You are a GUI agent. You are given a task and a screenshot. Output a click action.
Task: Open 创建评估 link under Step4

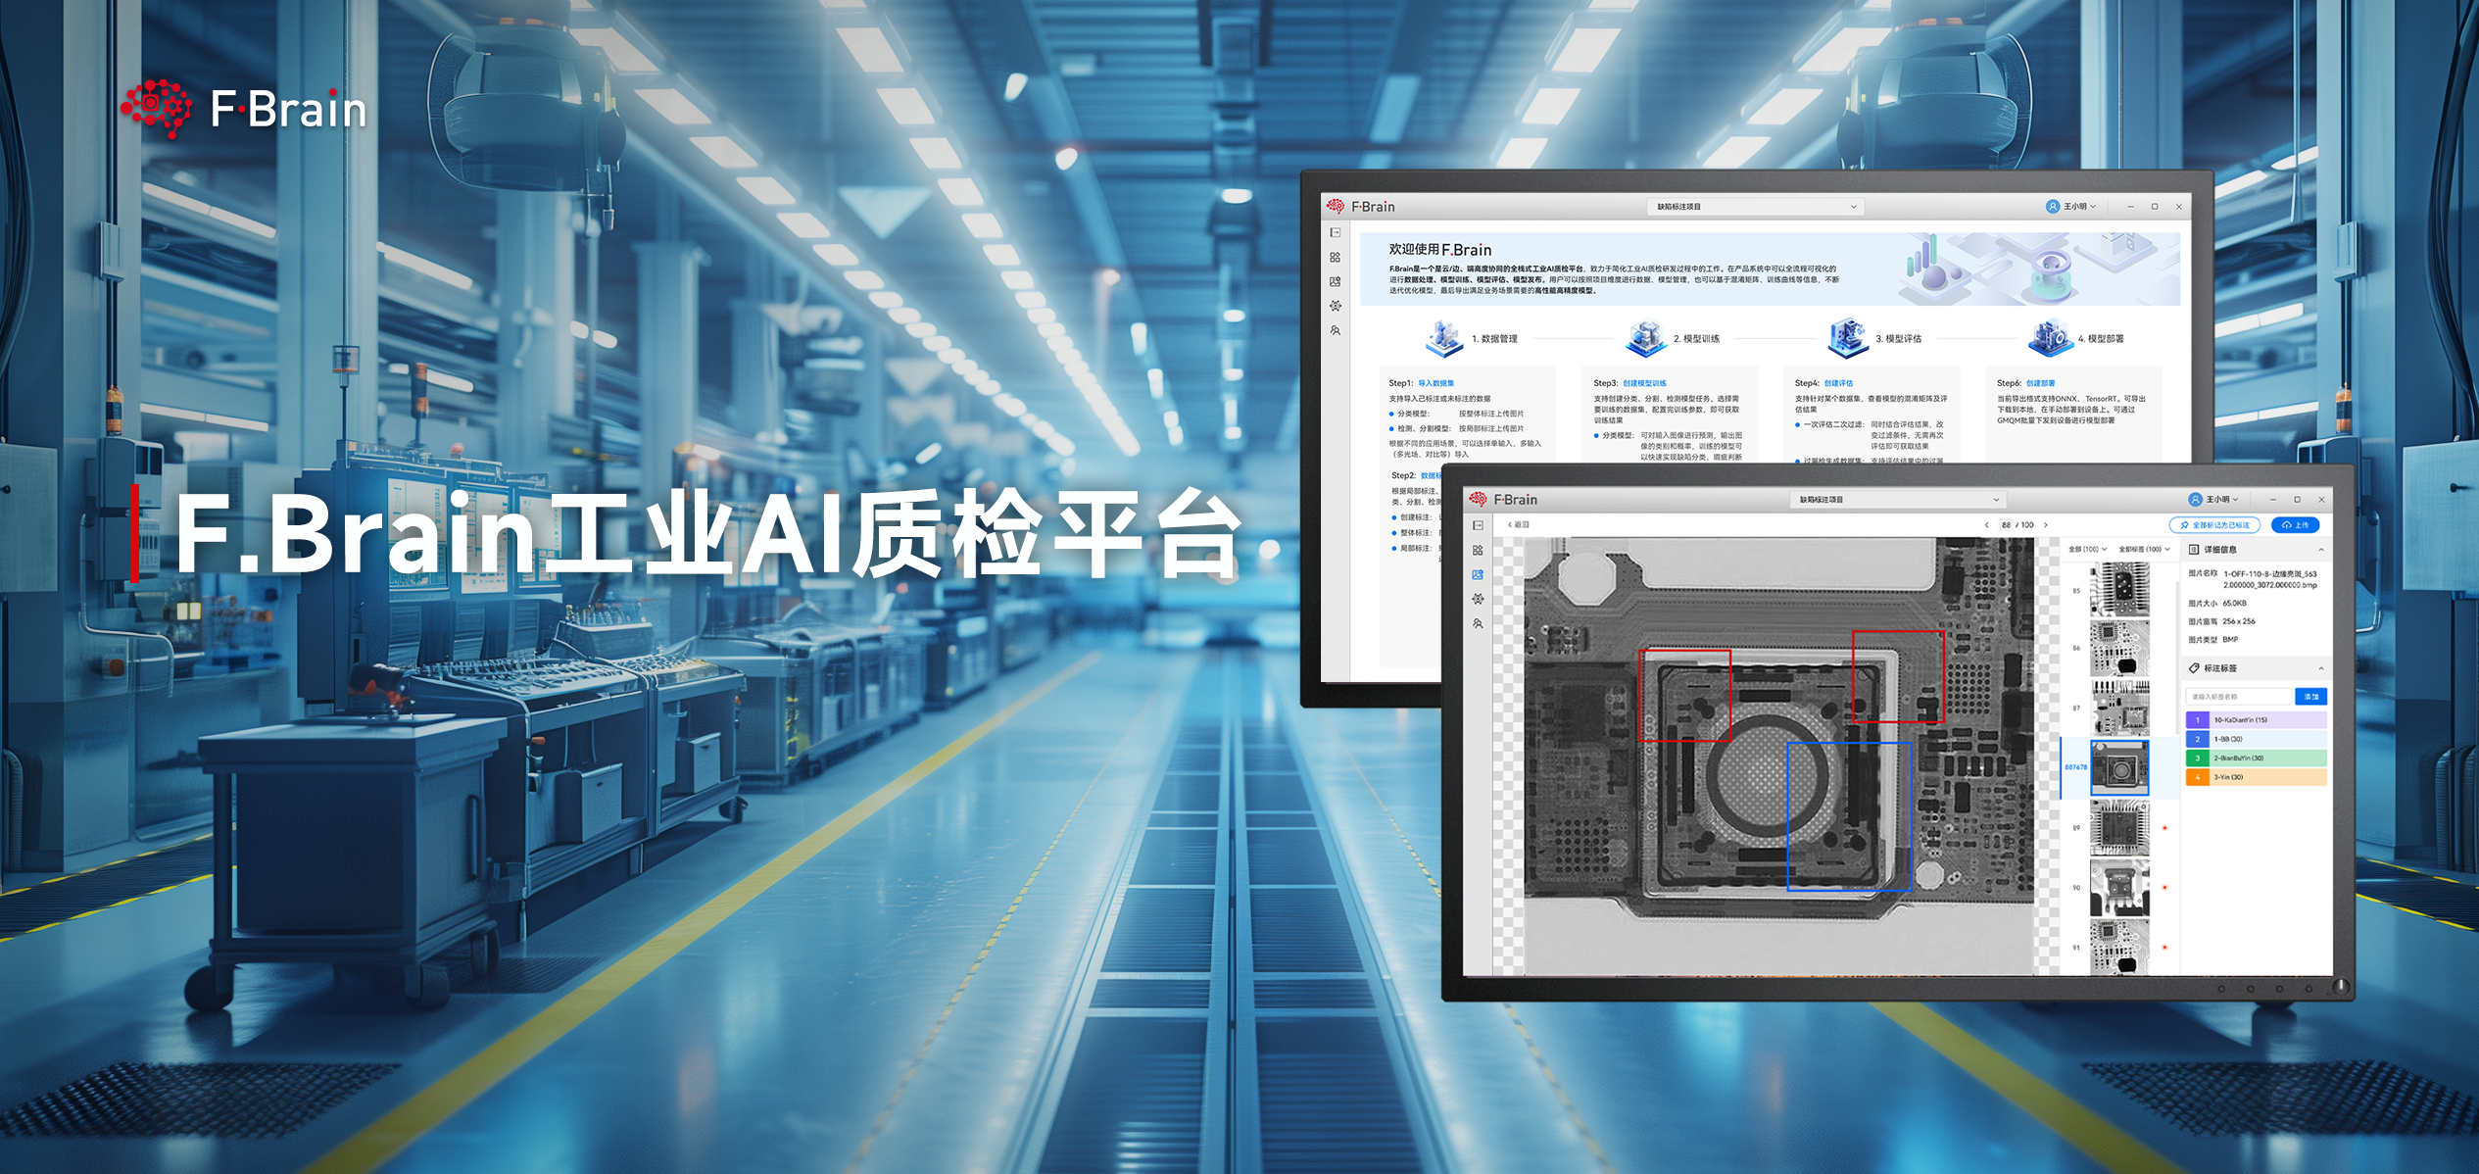pyautogui.click(x=1838, y=383)
